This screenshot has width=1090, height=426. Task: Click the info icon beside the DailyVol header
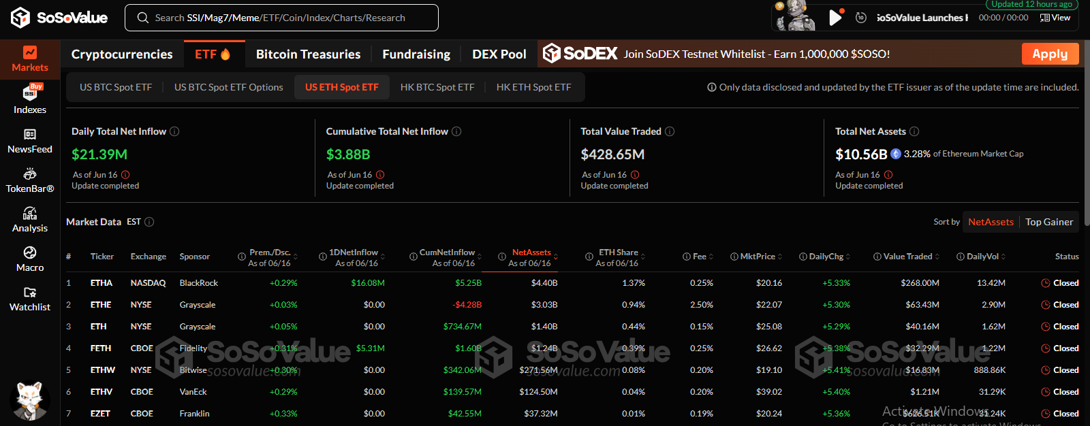[961, 257]
